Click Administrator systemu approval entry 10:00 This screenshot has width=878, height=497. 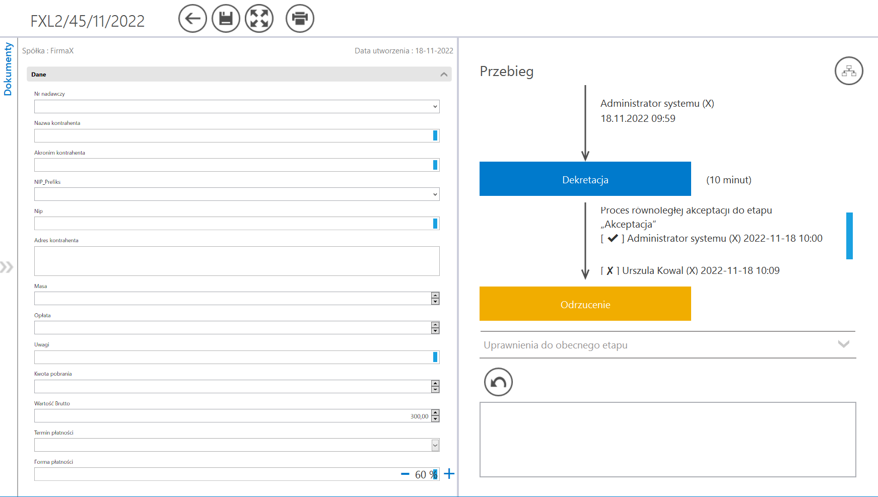[x=711, y=238]
